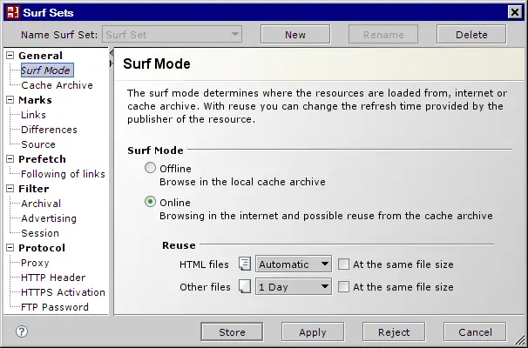Screen dimensions: 528x348
Task: Click 'Browse in the local cache archive' text
Action: (242, 182)
